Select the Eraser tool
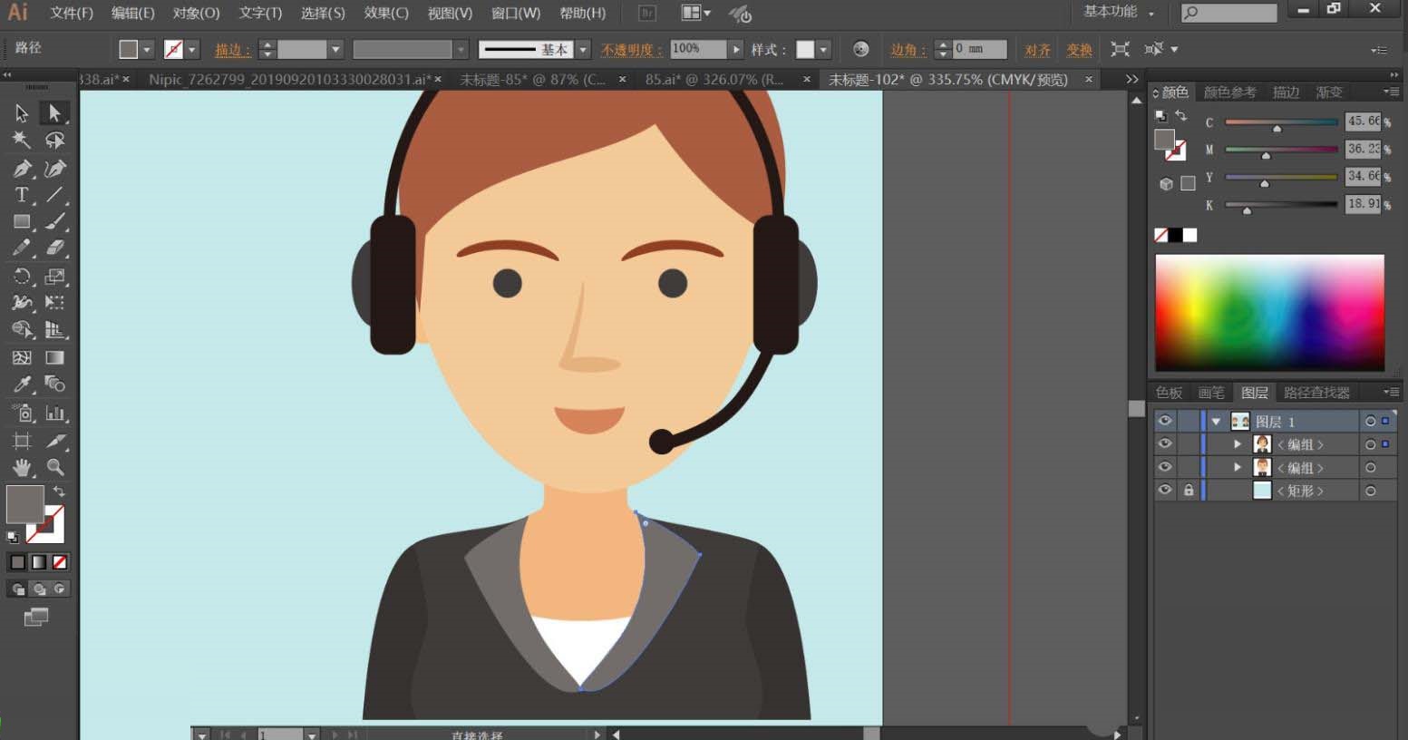Screen dimensions: 1408x740 [x=55, y=248]
